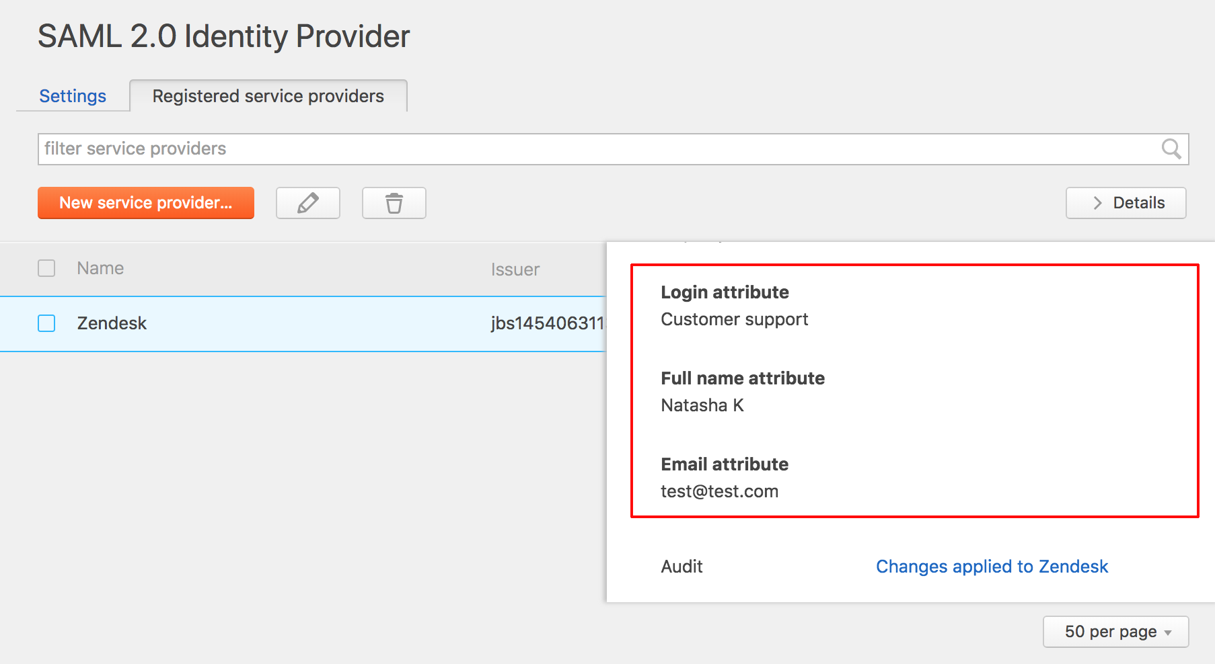
Task: Focus the filter service providers field
Action: [x=614, y=149]
